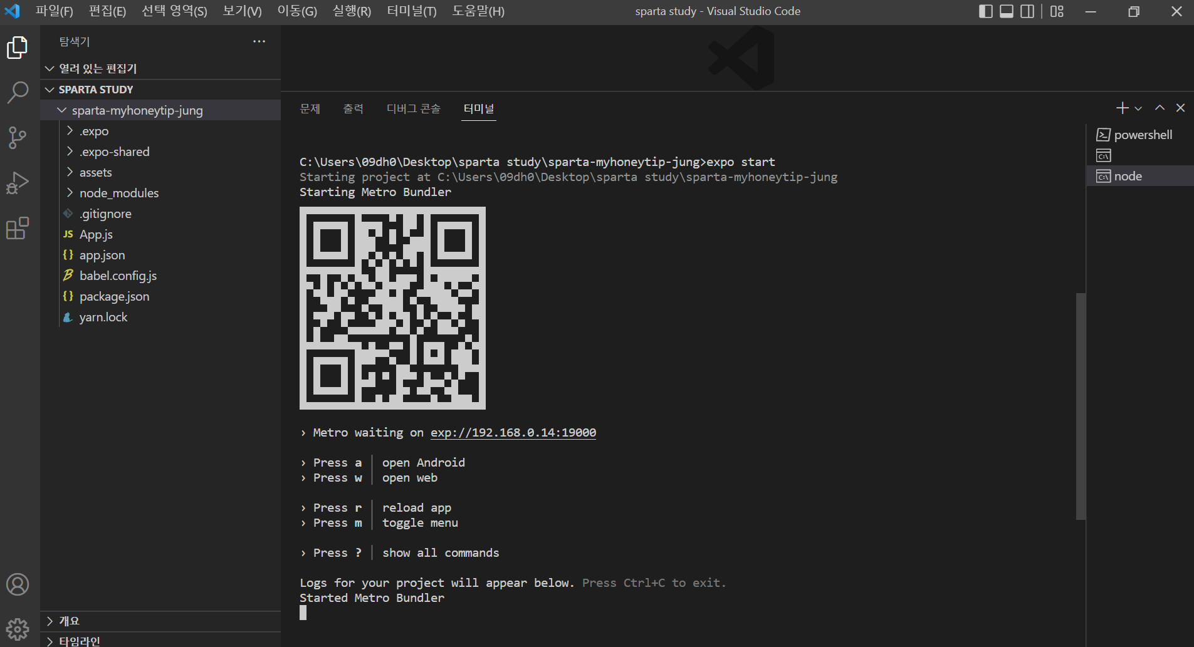This screenshot has height=647, width=1194.
Task: Toggle bottom panel layout button
Action: pyautogui.click(x=1007, y=11)
